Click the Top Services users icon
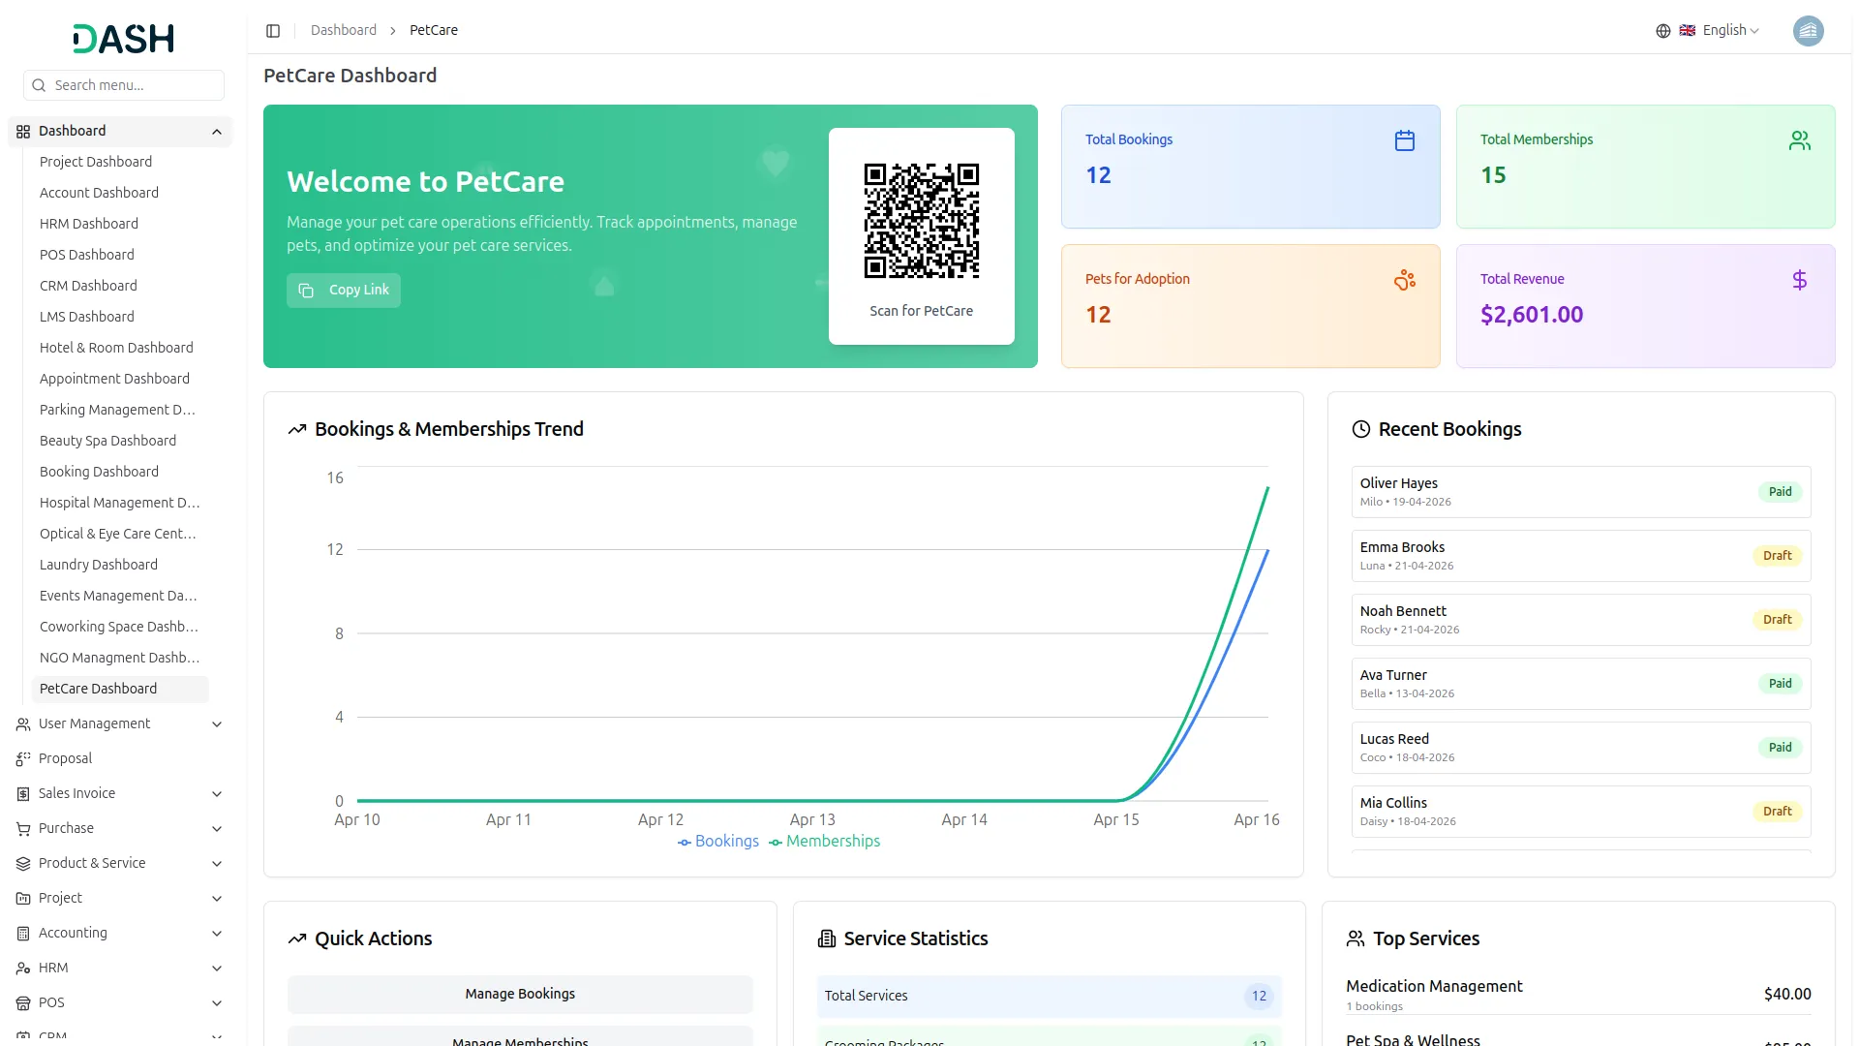Image resolution: width=1859 pixels, height=1046 pixels. click(1355, 938)
